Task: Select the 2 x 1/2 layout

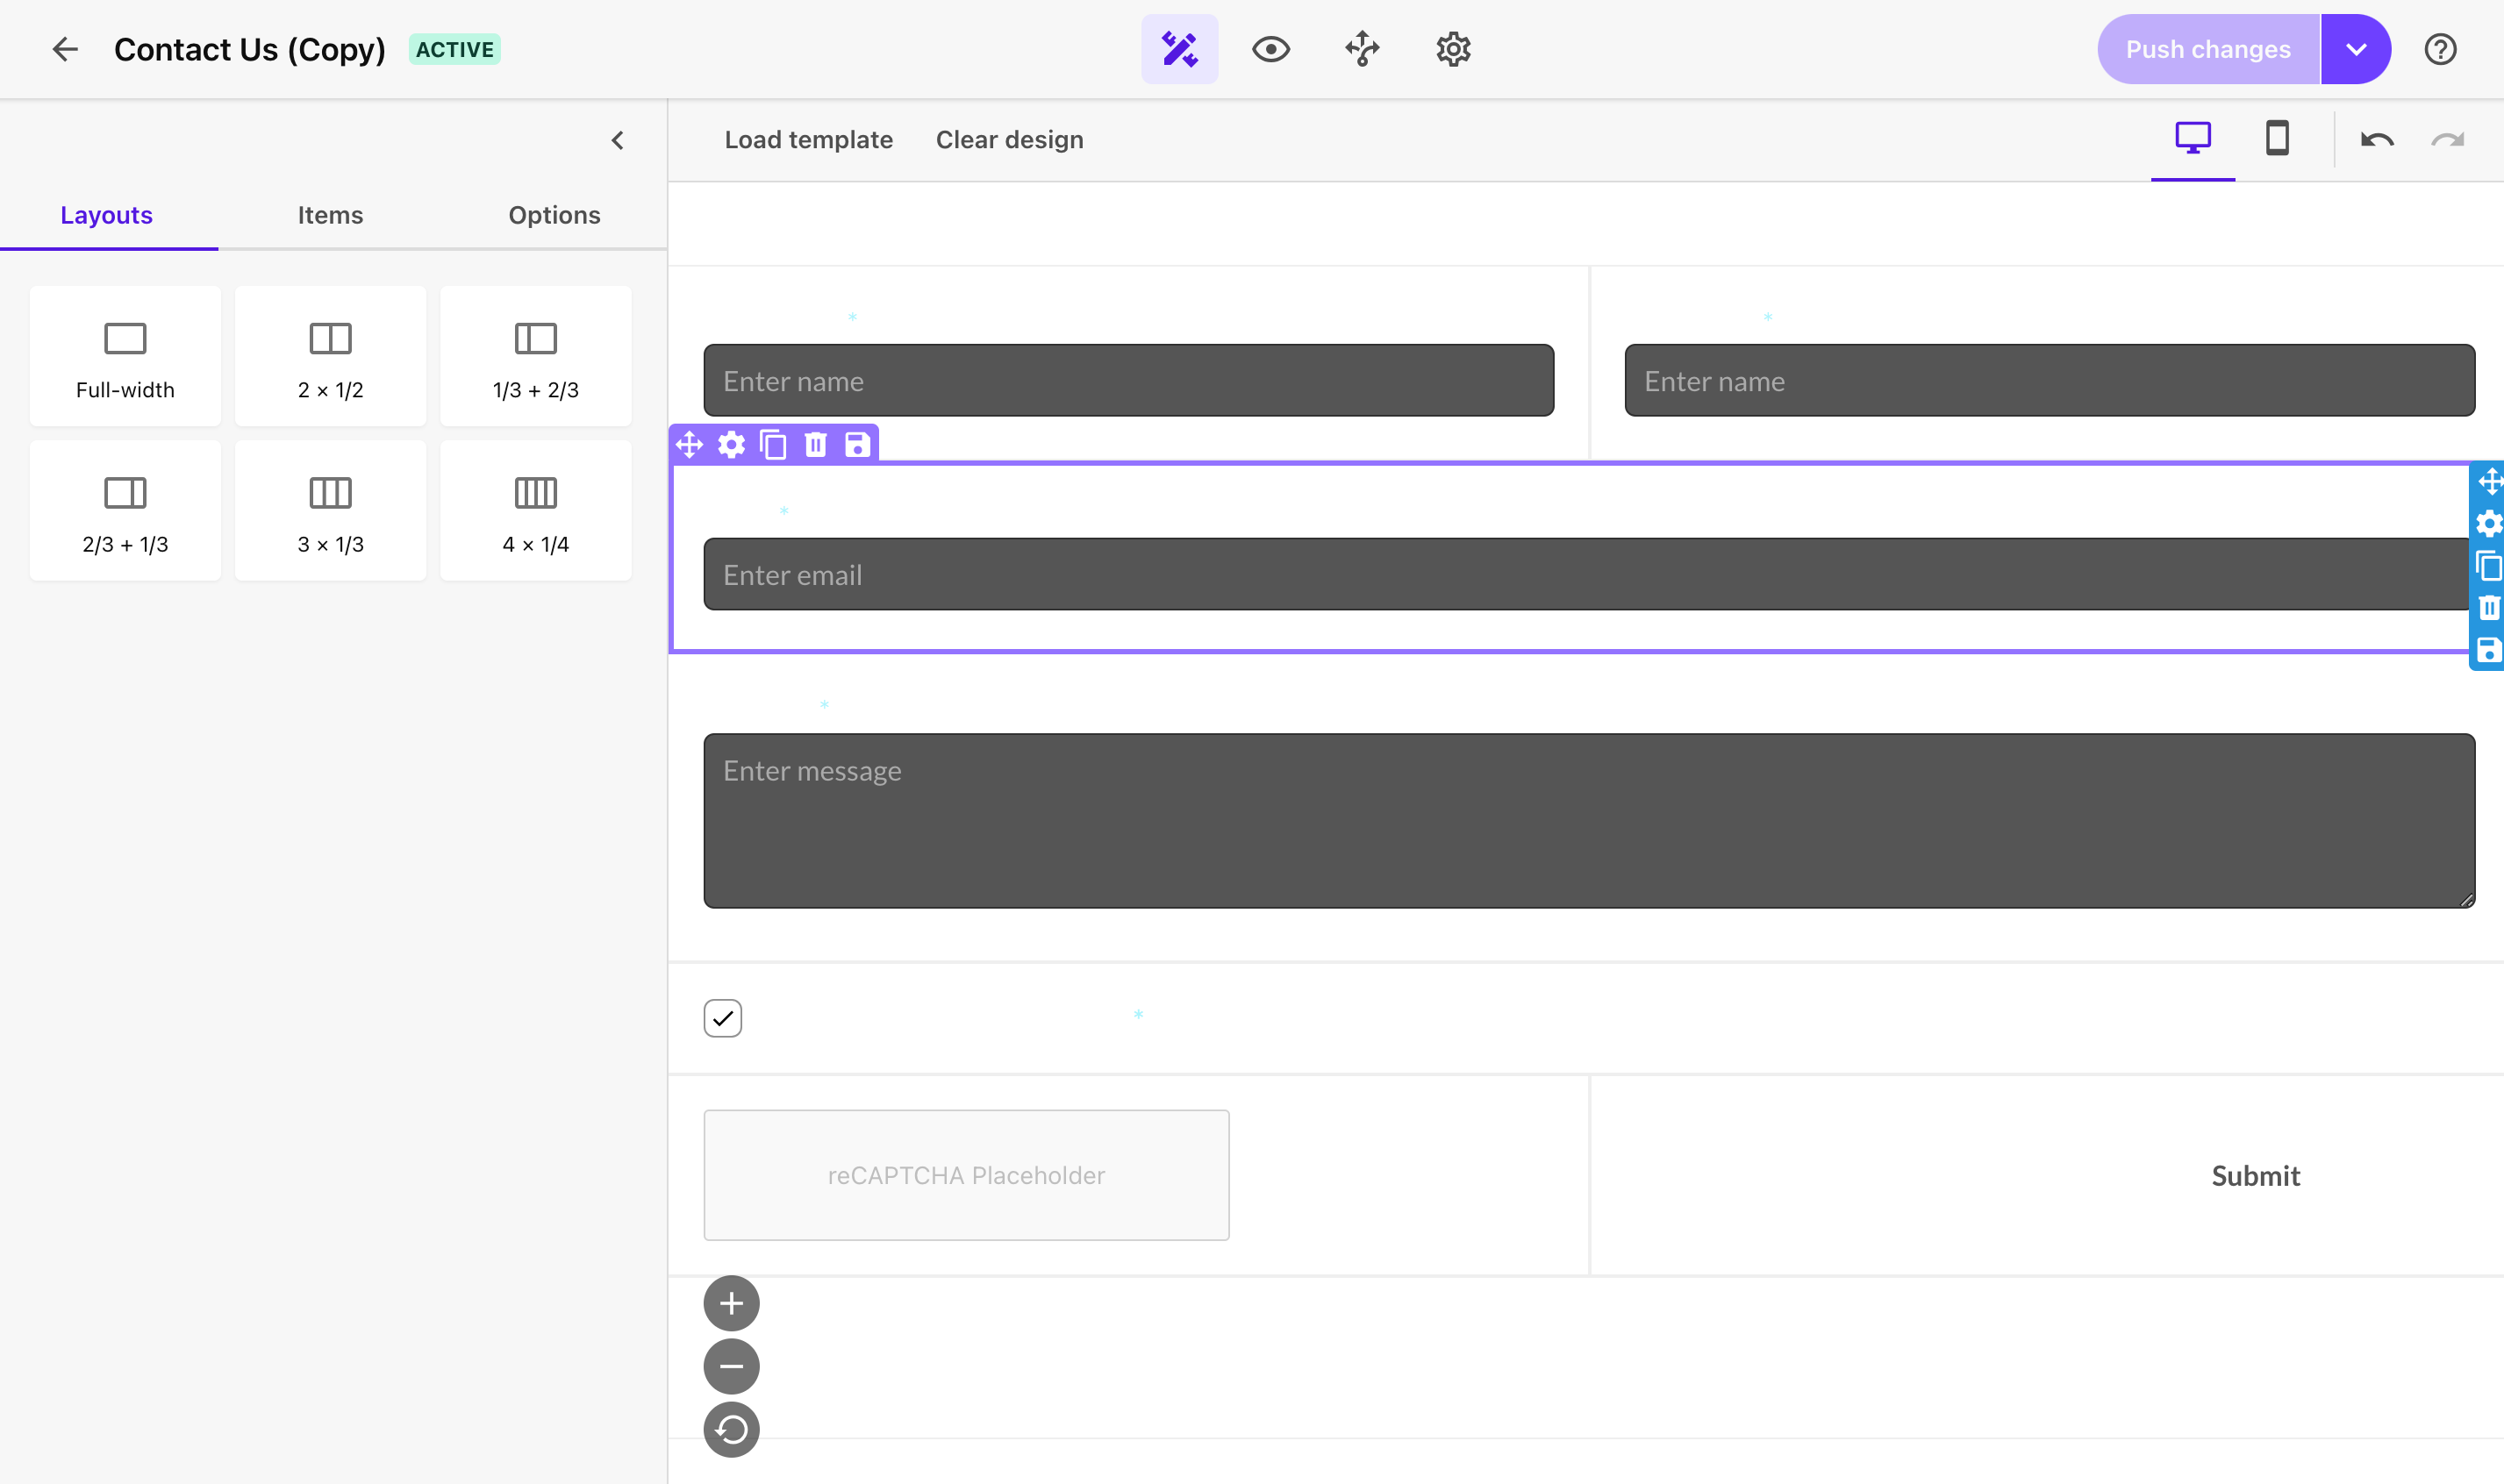Action: [330, 355]
